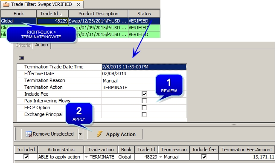Open the Trade action TERMINATE dropdown
The width and height of the screenshot is (279, 167).
87,157
